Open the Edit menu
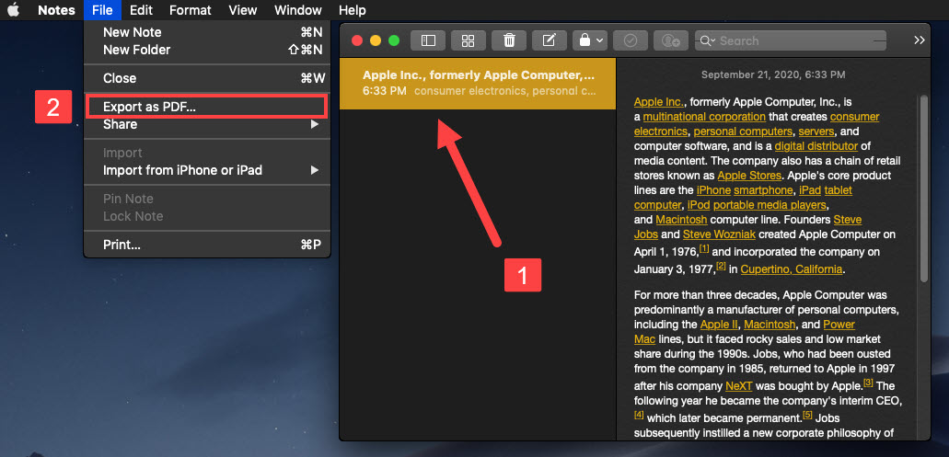949x457 pixels. coord(141,10)
